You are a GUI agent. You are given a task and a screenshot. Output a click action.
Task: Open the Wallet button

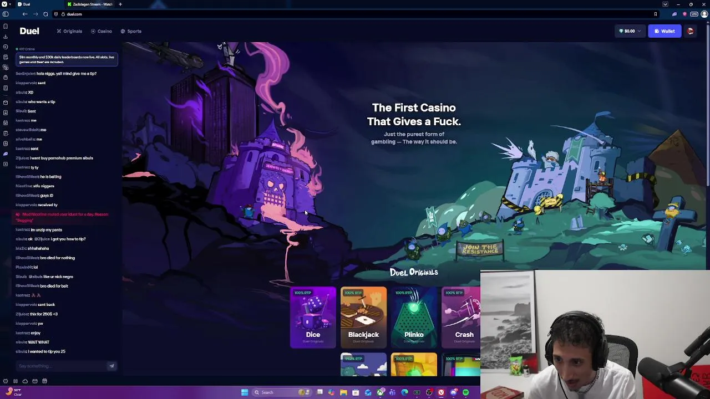pos(664,31)
